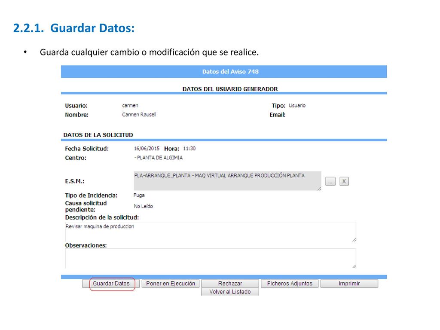The height and width of the screenshot is (330, 440).
Task: Click the 'Observaciones:' label
Action: tap(86, 245)
